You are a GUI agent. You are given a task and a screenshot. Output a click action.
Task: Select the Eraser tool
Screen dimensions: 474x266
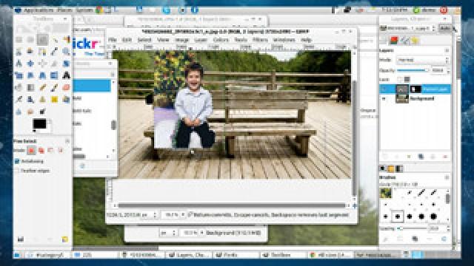pos(66,87)
